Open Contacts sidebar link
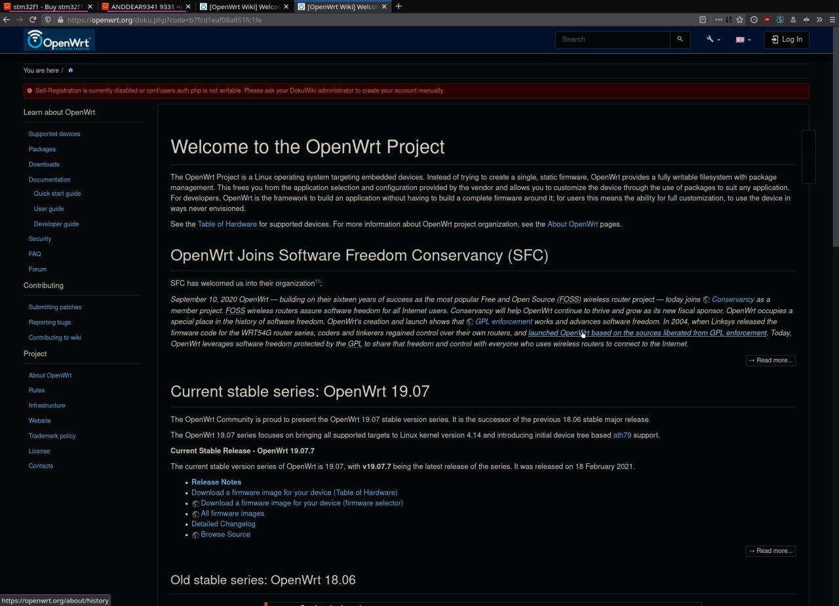 point(41,466)
